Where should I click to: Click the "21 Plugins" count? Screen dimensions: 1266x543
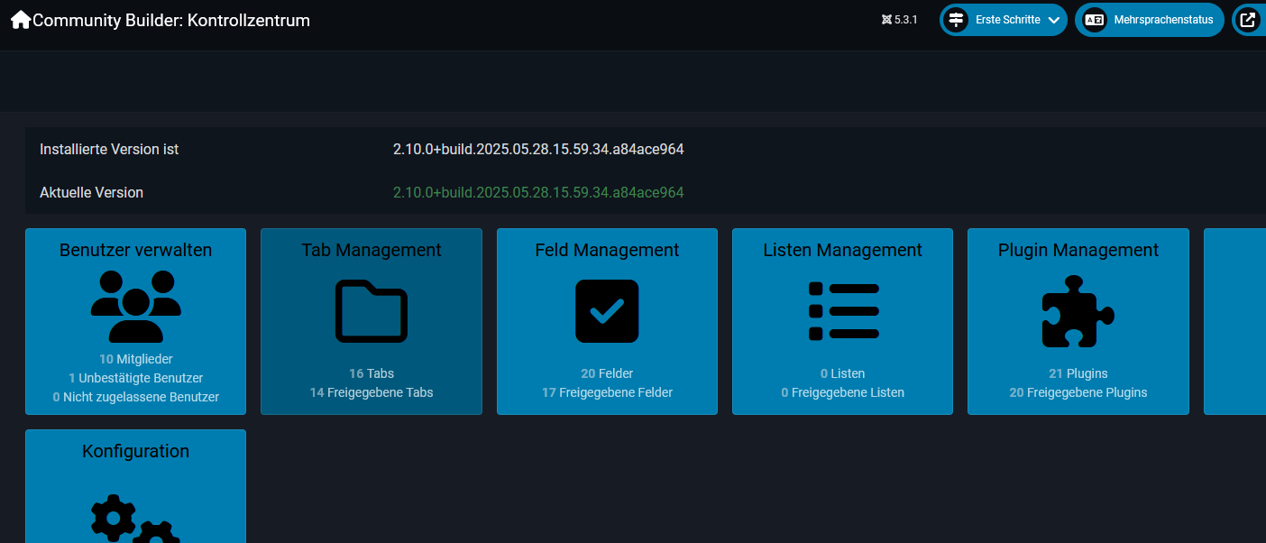pyautogui.click(x=1078, y=373)
